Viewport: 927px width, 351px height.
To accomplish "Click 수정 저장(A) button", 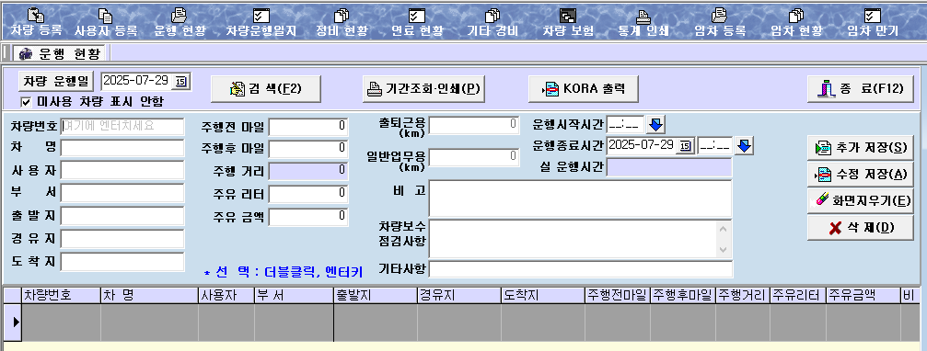I will tap(860, 174).
